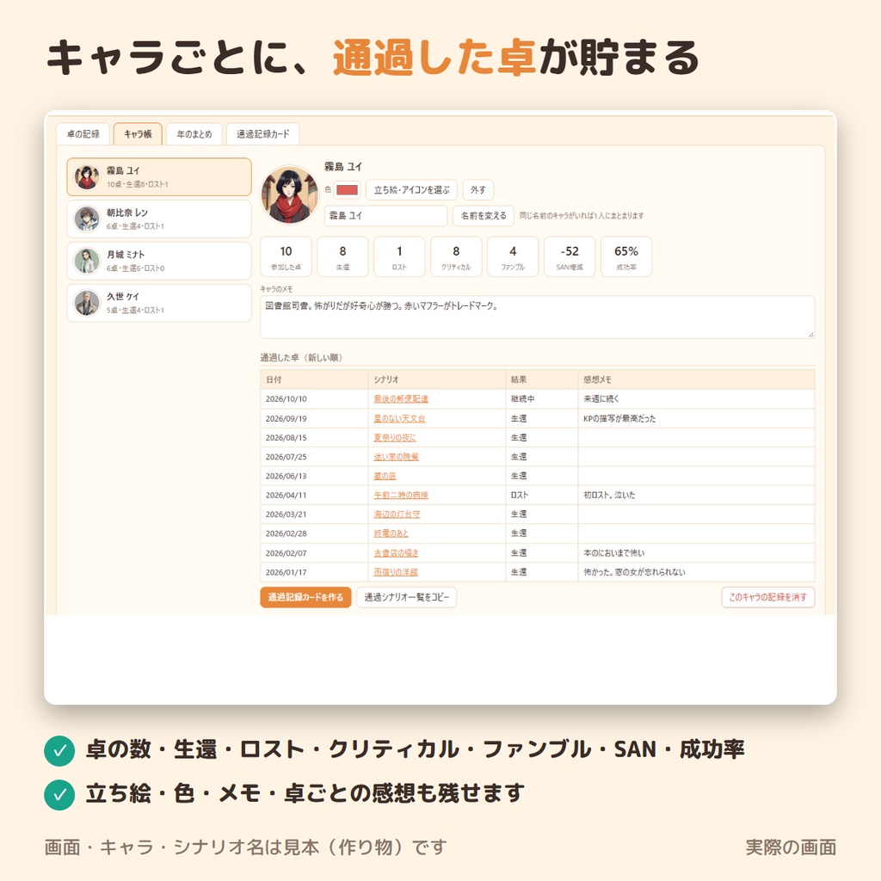Focus the character name input field
Image resolution: width=881 pixels, height=881 pixels.
coord(386,216)
